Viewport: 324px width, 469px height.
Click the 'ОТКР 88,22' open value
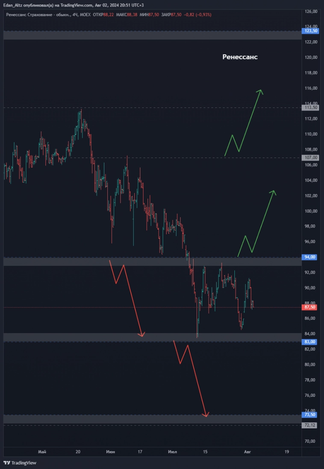pyautogui.click(x=103, y=15)
